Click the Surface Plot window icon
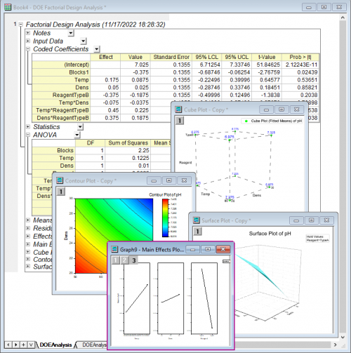The width and height of the screenshot is (351, 353). 197,220
